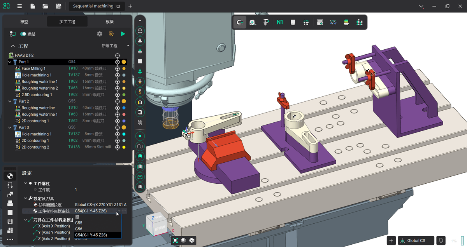Click the fit-to-view icon at viewport bottom

click(175, 240)
